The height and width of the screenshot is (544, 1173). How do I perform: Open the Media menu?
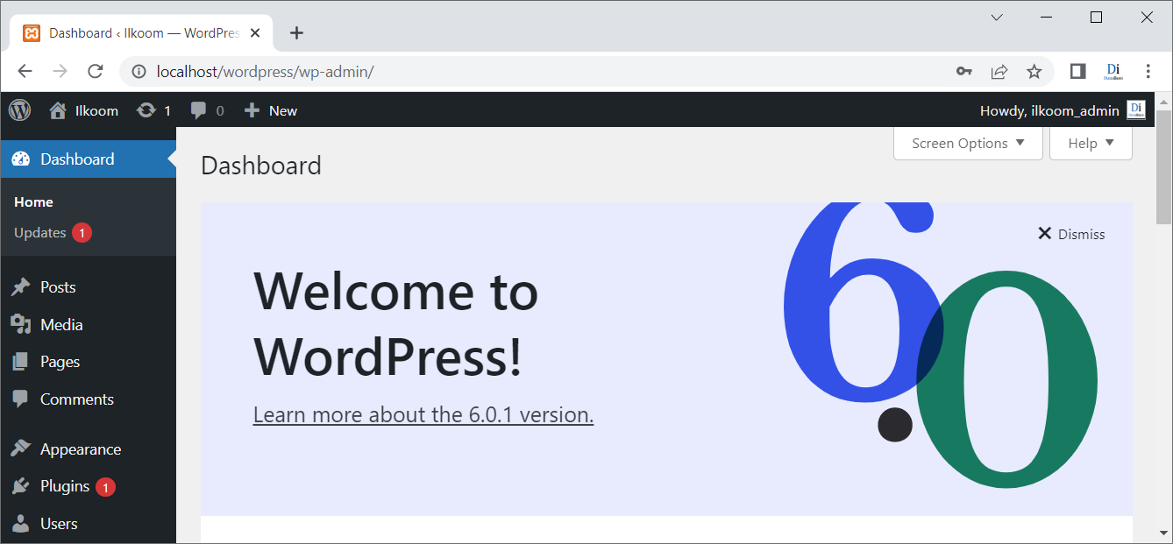tap(88, 325)
